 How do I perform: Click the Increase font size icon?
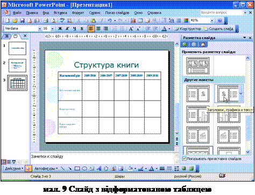coord(131,29)
